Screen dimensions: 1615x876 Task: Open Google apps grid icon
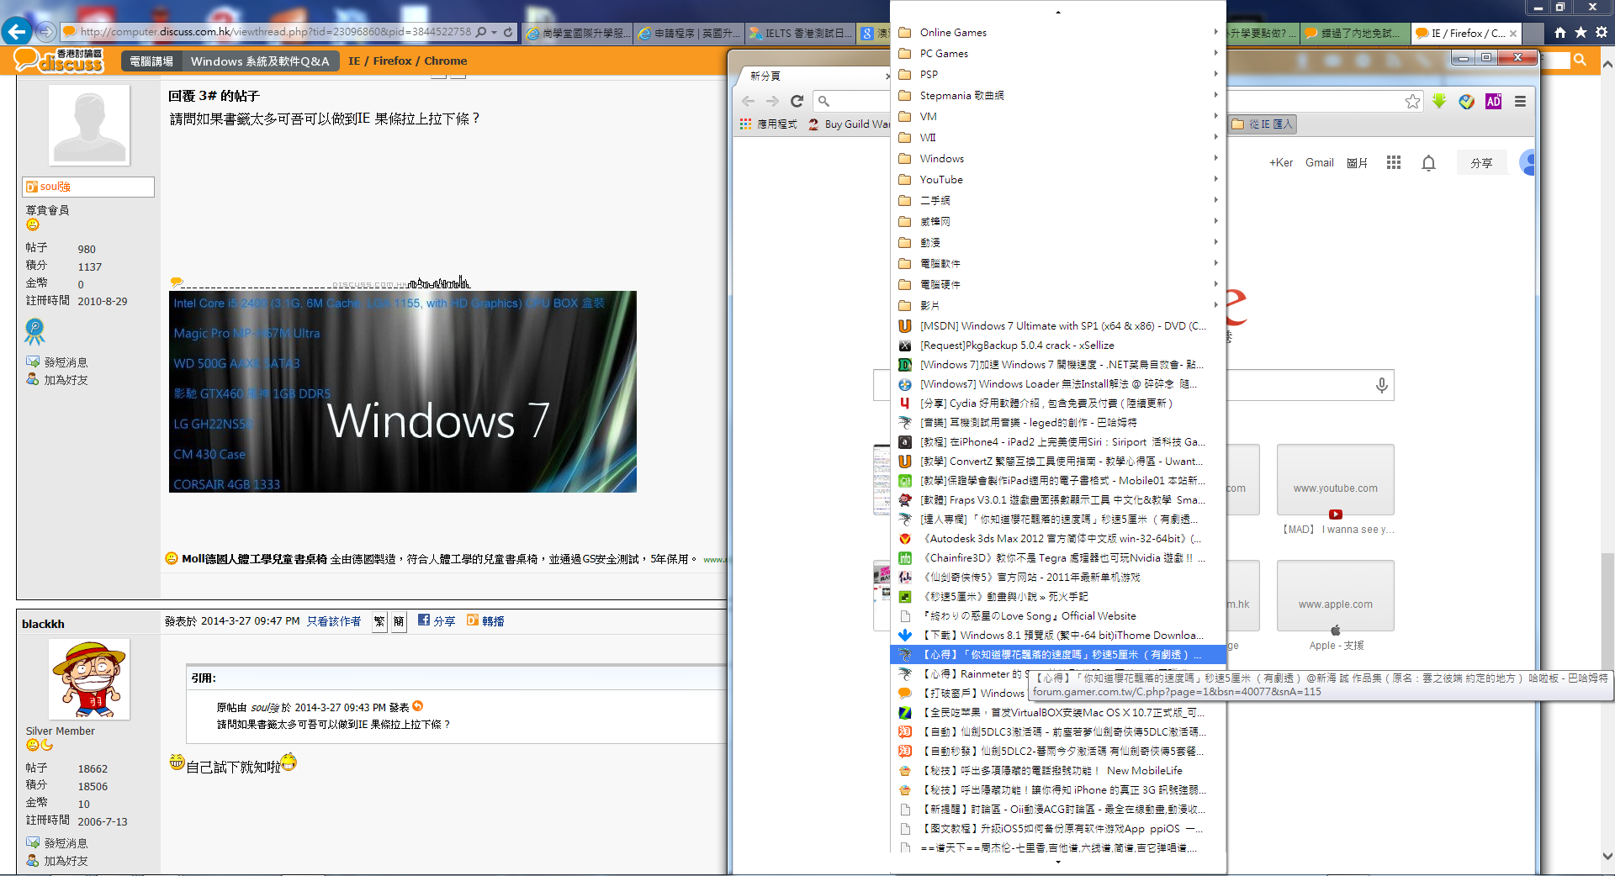[1394, 162]
